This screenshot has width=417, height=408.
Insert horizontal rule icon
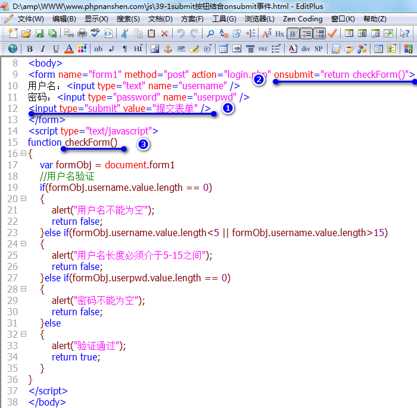[x=181, y=49]
